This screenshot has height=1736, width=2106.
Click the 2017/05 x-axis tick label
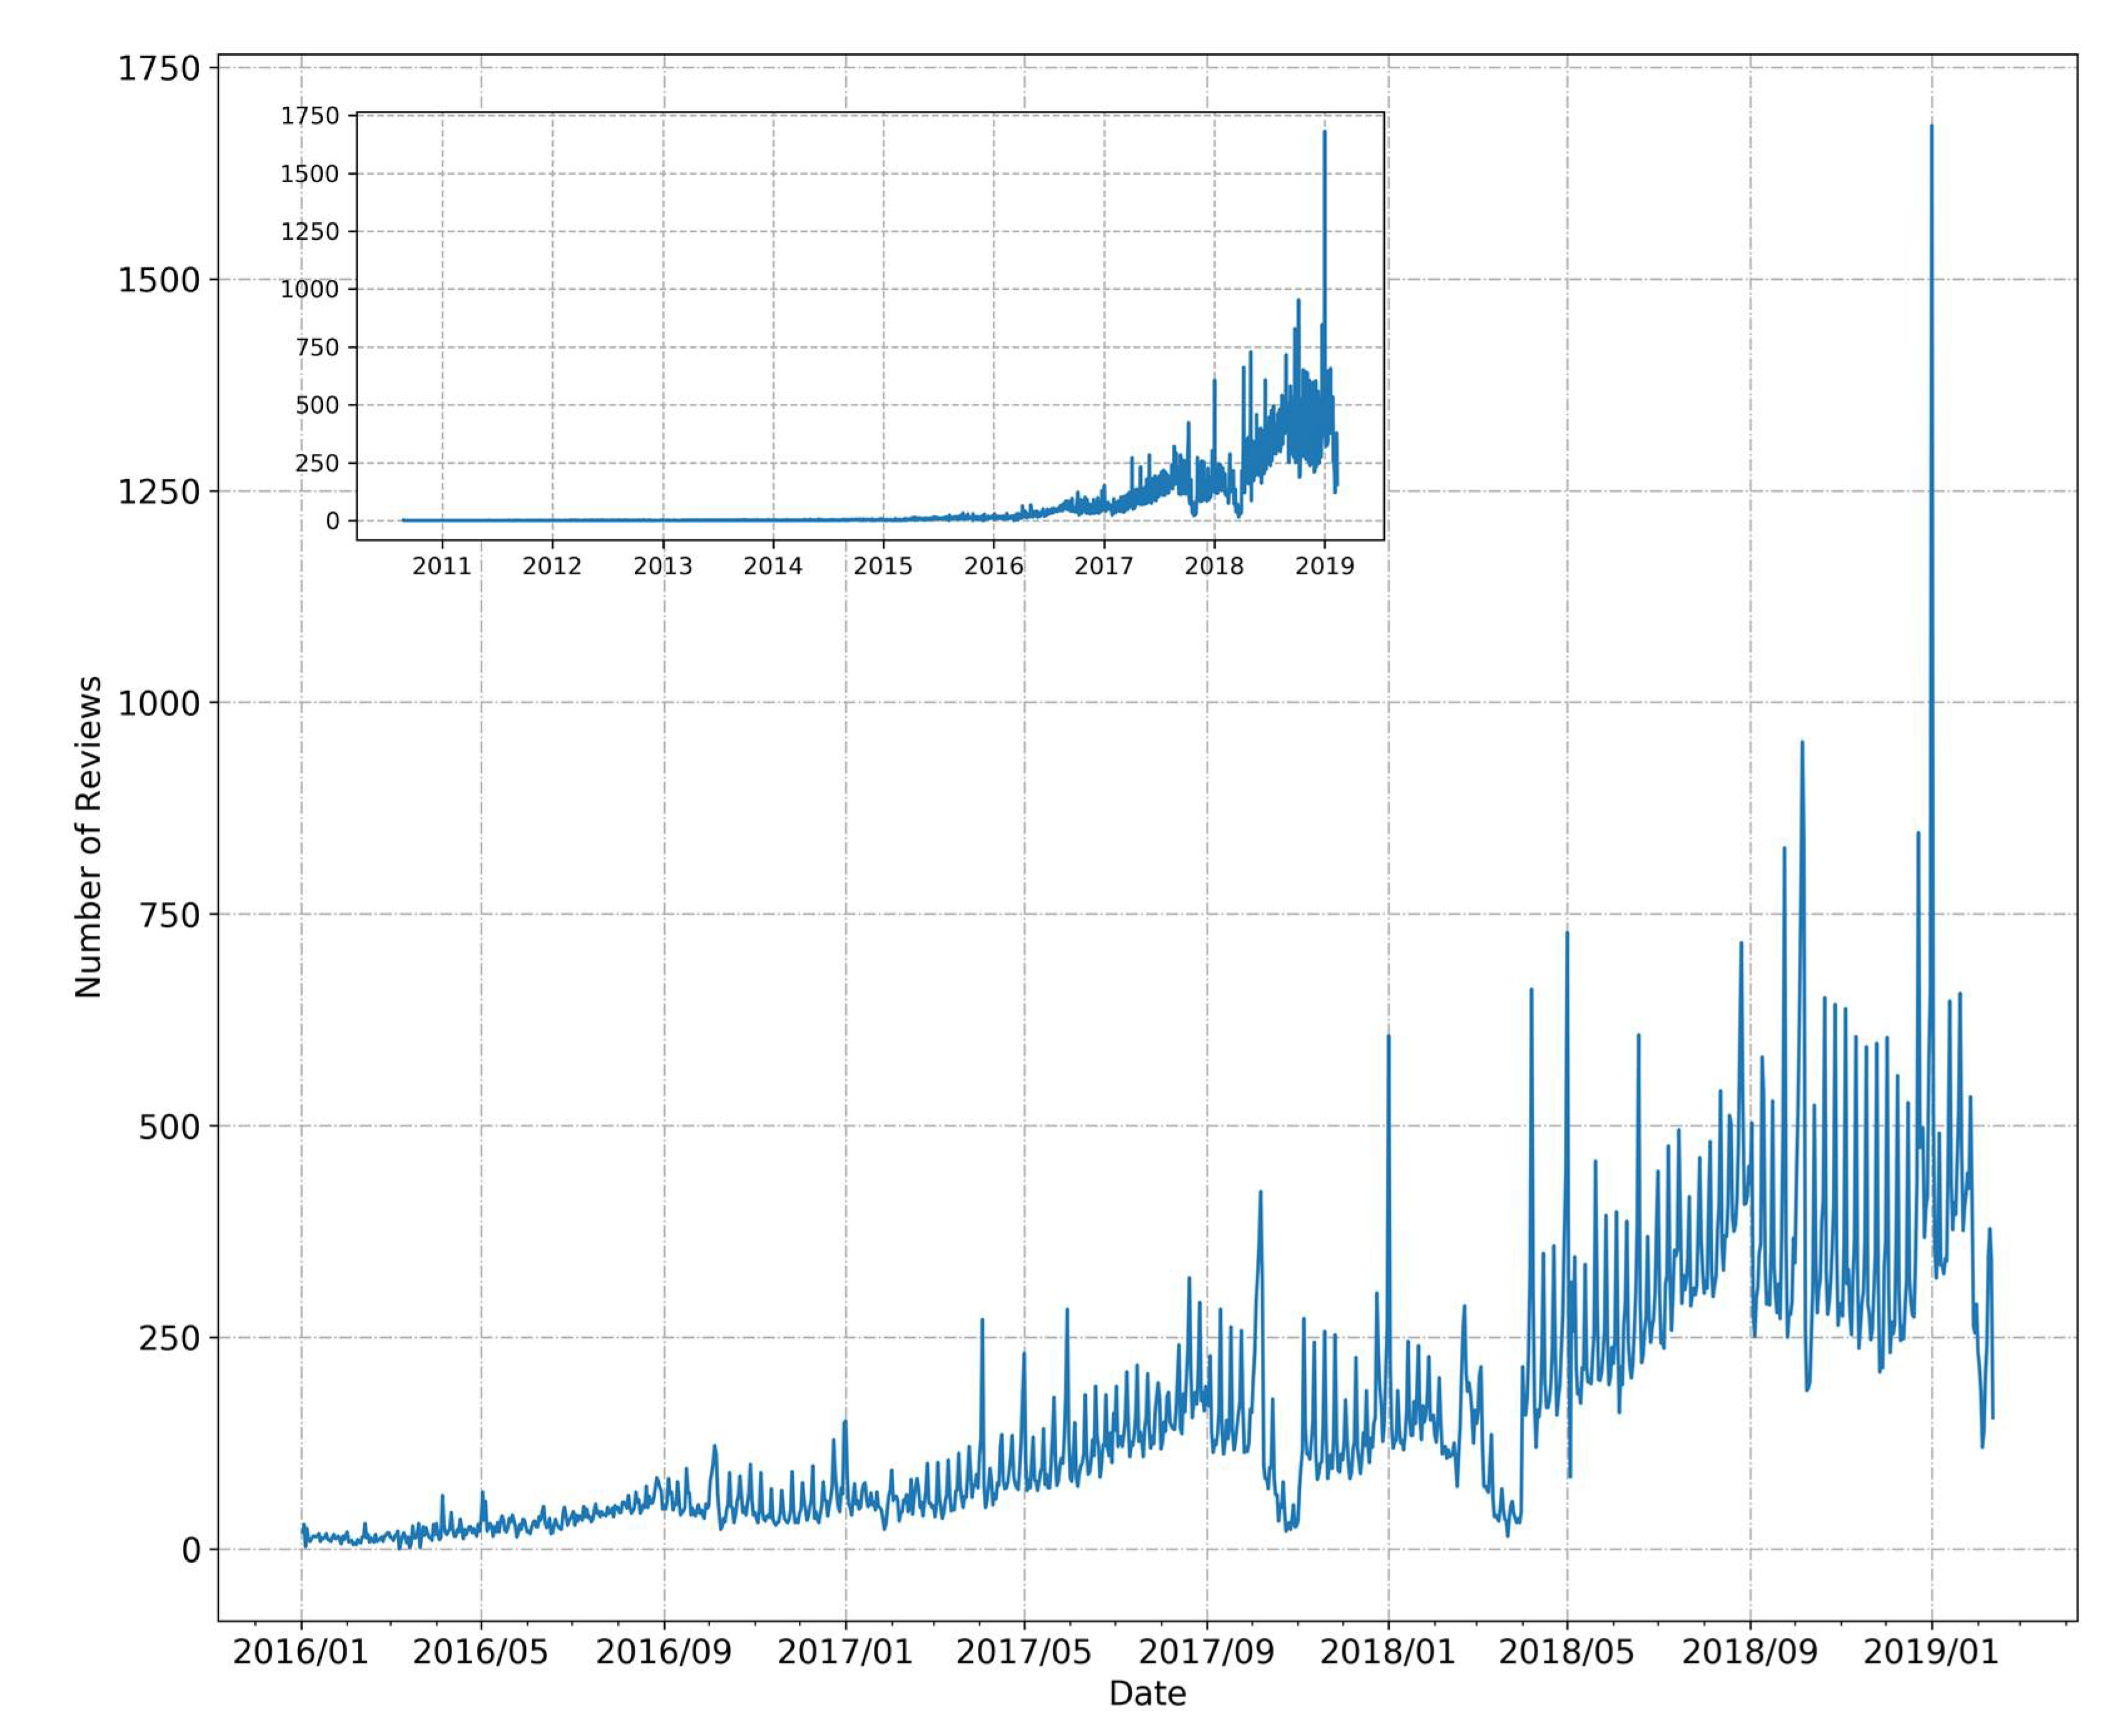click(x=1023, y=1652)
